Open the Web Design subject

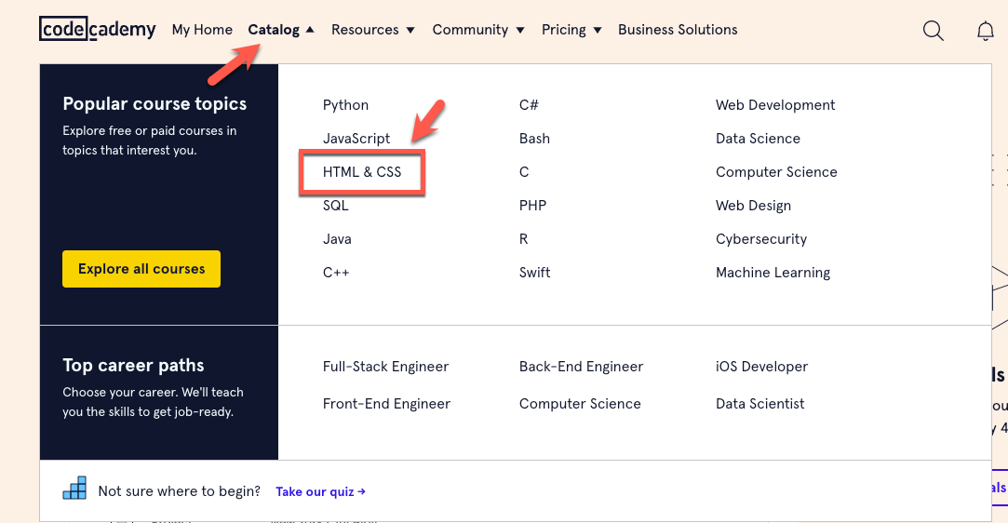point(753,206)
